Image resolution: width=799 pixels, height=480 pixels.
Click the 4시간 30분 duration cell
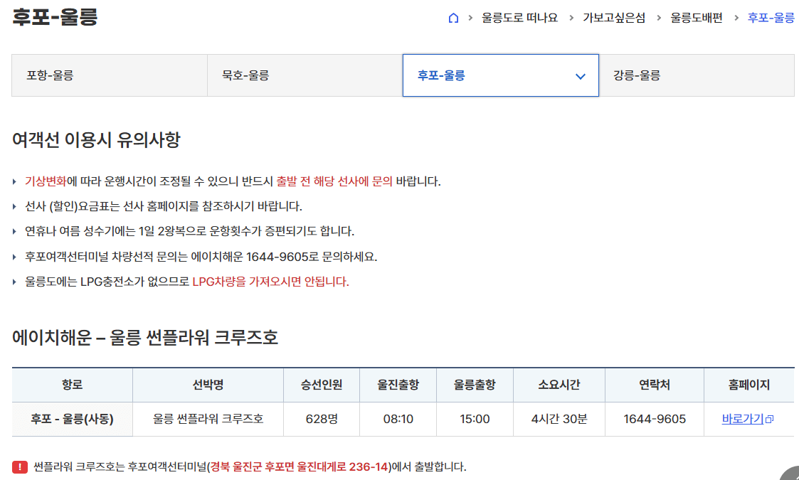tap(559, 420)
